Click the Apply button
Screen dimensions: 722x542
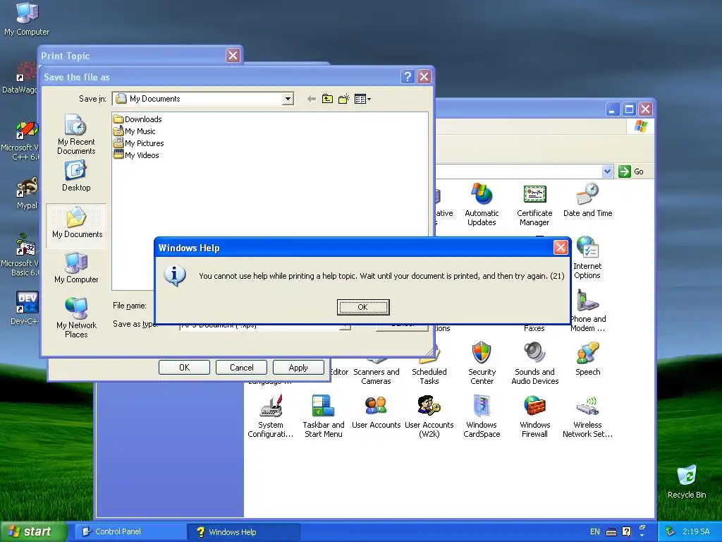[x=298, y=367]
